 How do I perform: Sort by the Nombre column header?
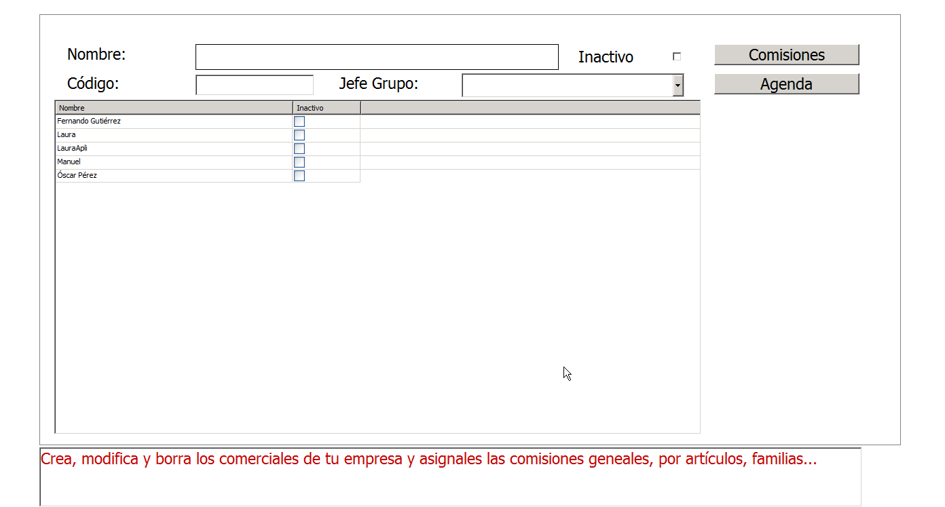pyautogui.click(x=174, y=108)
